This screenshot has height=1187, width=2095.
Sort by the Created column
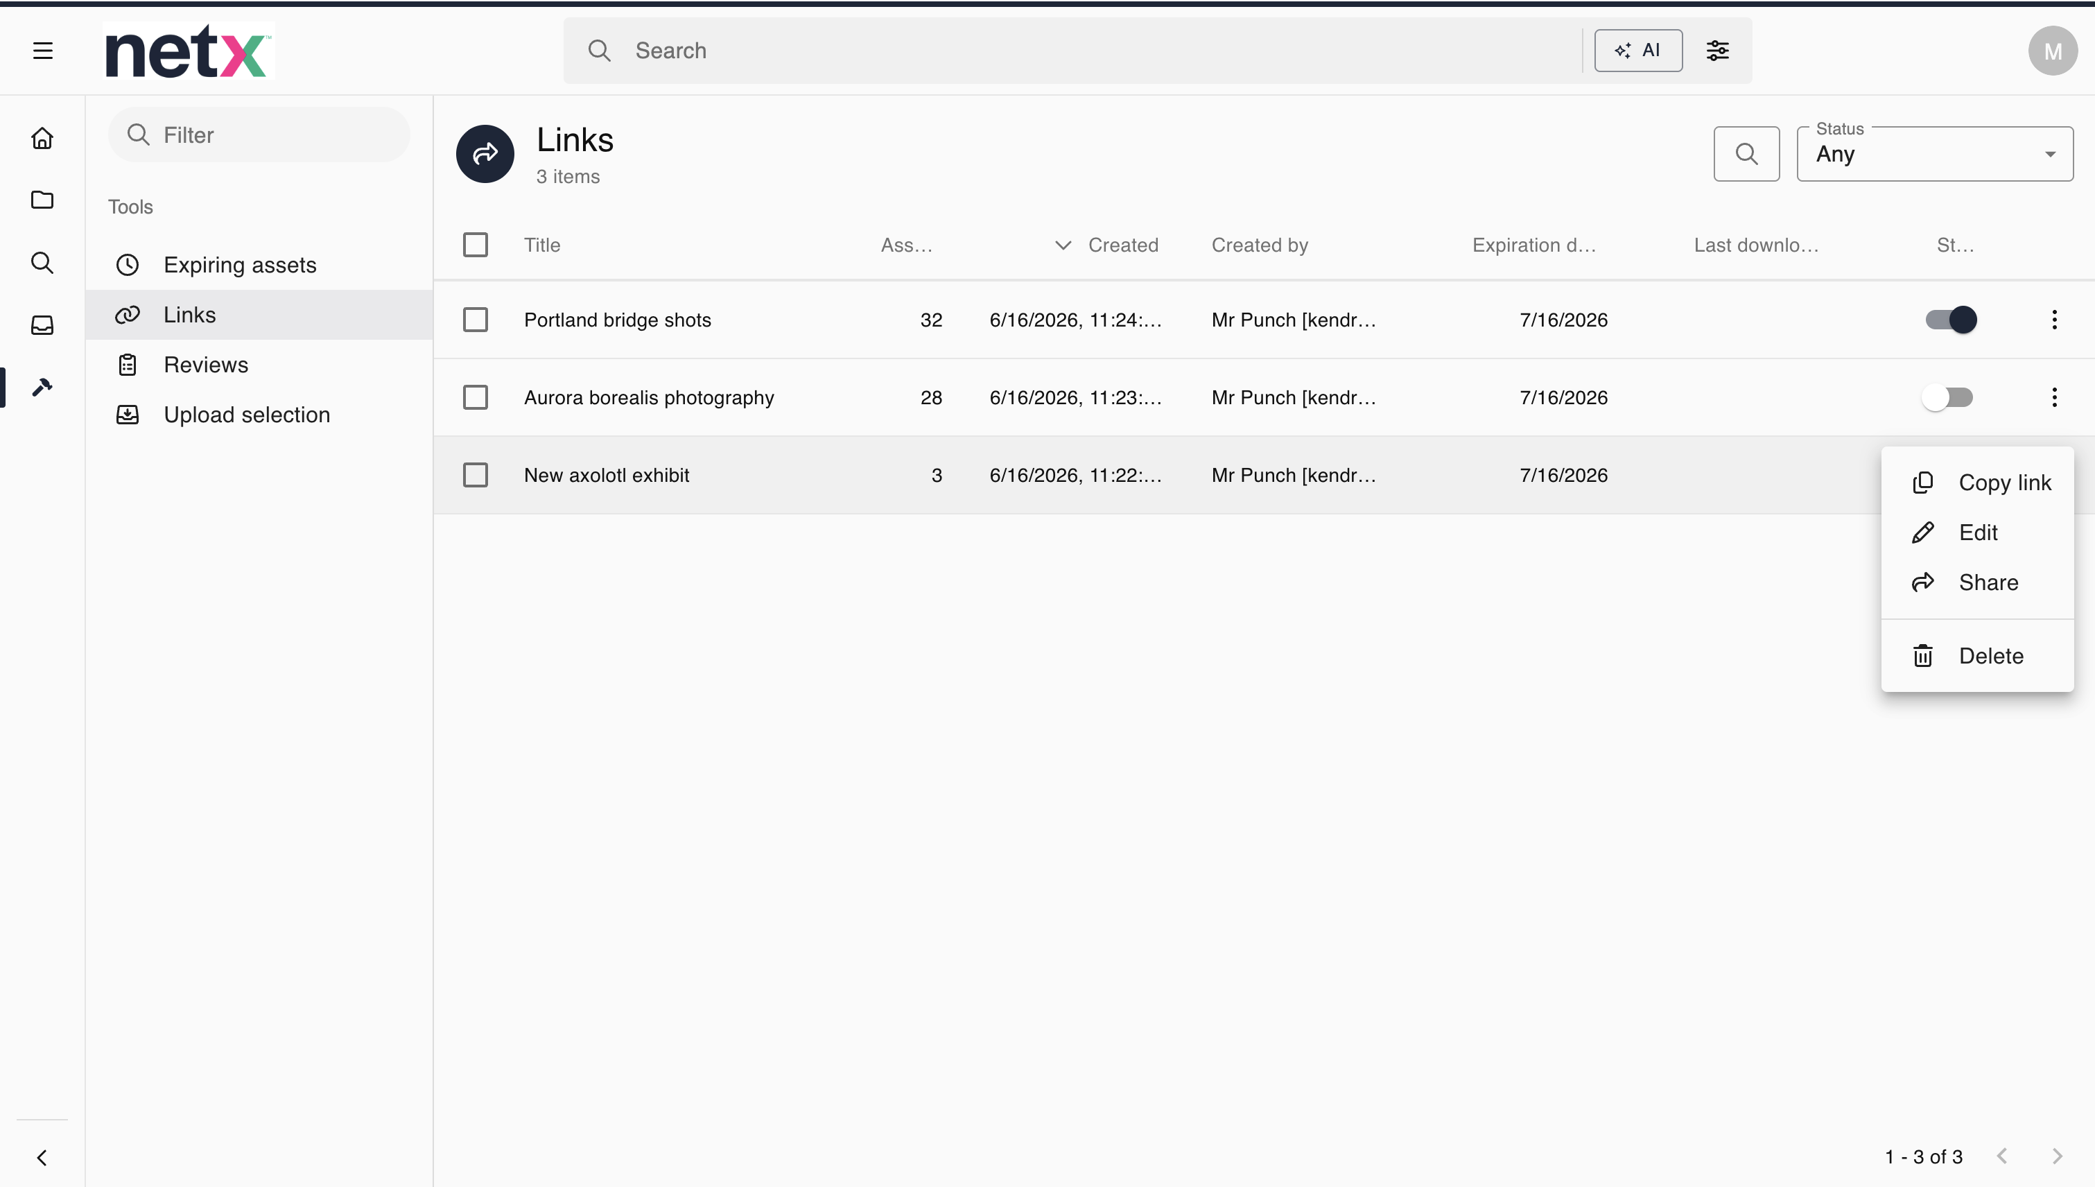(1122, 245)
